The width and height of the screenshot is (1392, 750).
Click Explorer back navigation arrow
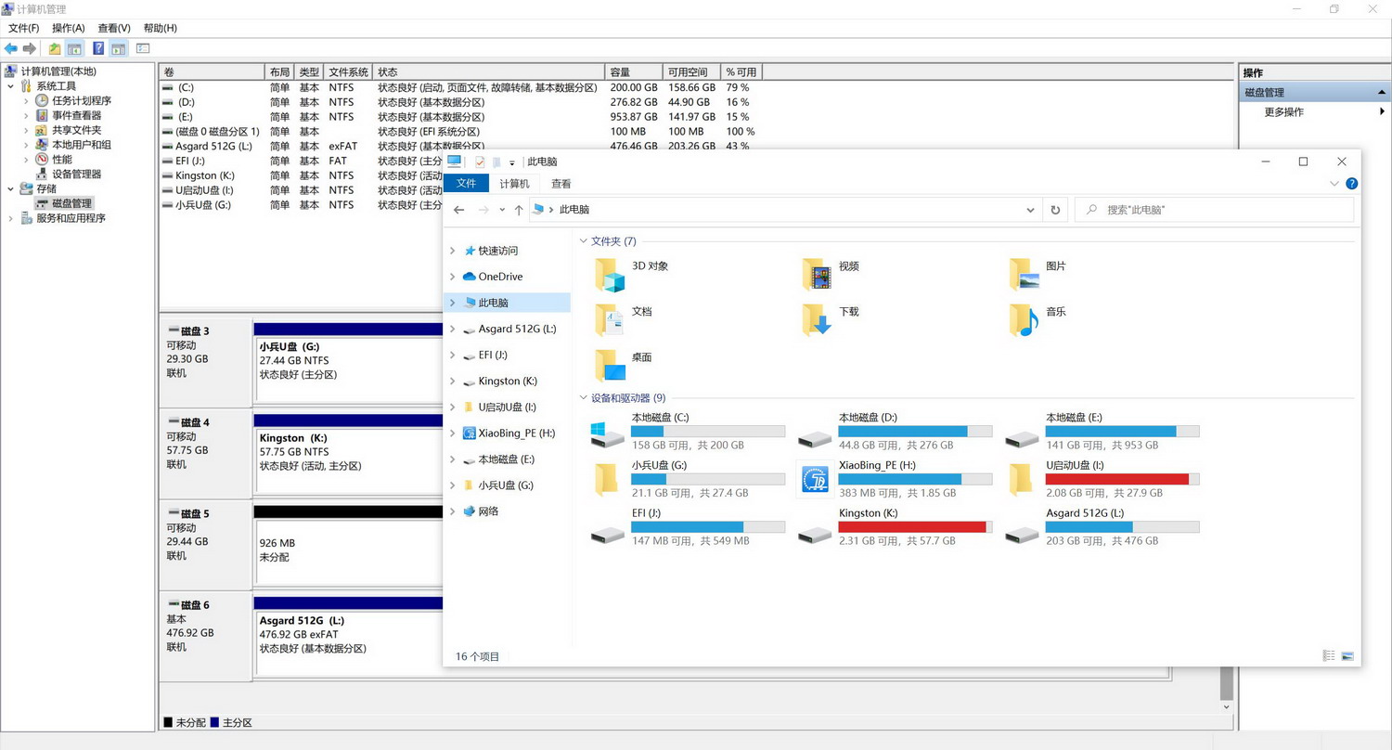[458, 210]
